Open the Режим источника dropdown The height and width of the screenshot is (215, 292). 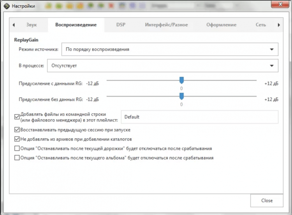tap(170, 49)
